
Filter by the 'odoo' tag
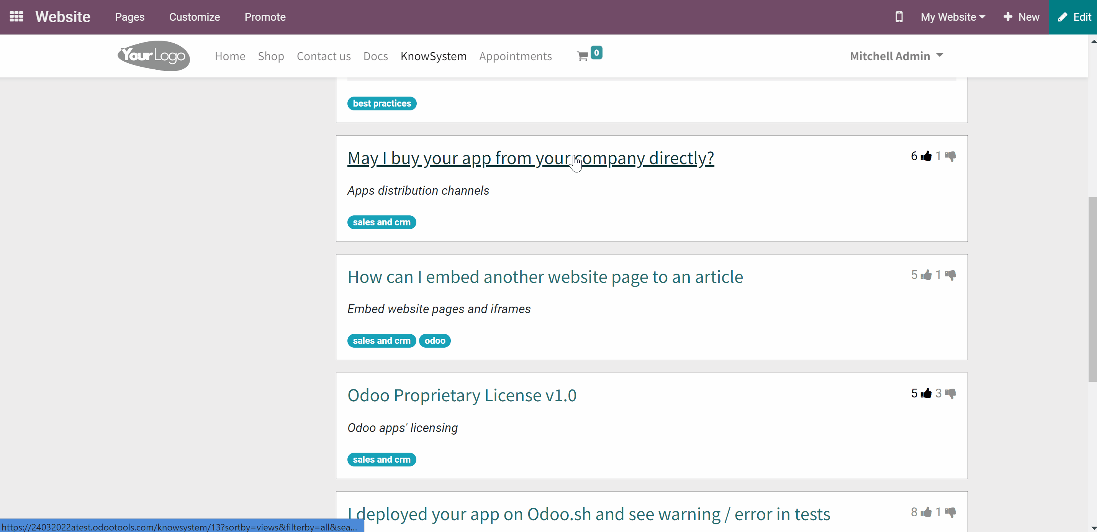point(435,341)
